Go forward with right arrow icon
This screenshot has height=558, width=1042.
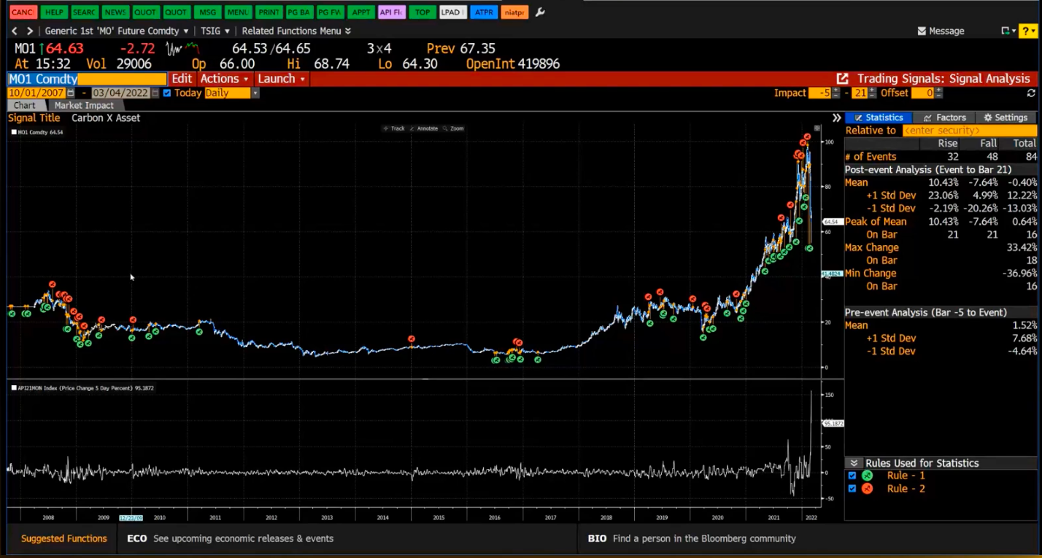[30, 31]
